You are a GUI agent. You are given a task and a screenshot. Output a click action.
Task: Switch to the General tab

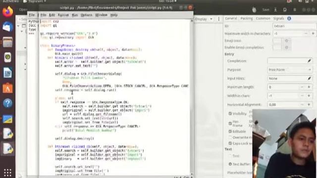click(231, 18)
